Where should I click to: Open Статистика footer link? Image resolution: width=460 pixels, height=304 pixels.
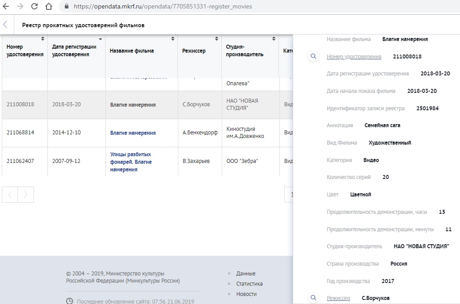tap(249, 284)
